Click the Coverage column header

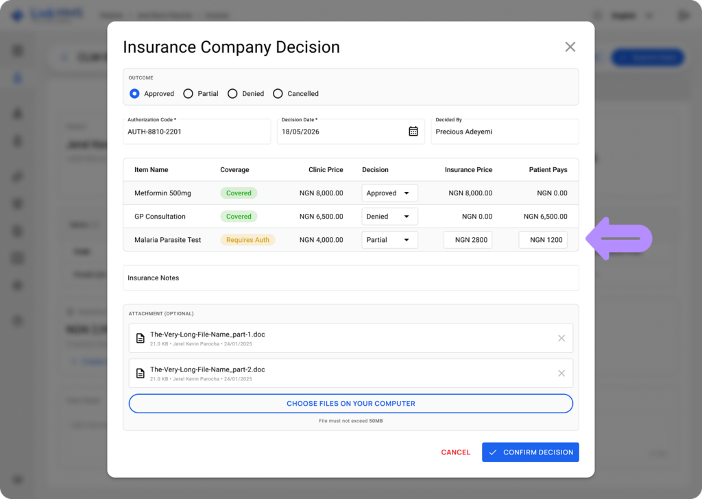(234, 169)
